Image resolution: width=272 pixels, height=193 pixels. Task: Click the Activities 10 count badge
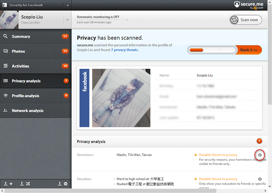click(x=65, y=66)
